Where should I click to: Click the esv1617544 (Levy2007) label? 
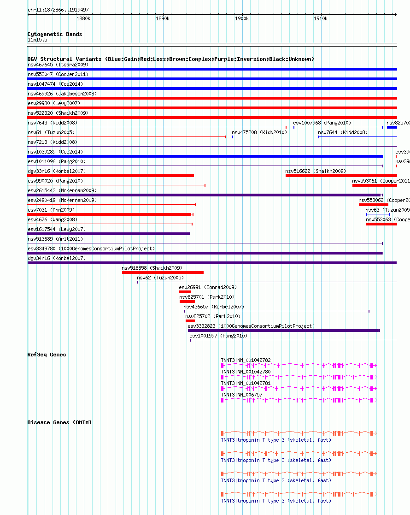click(x=57, y=229)
